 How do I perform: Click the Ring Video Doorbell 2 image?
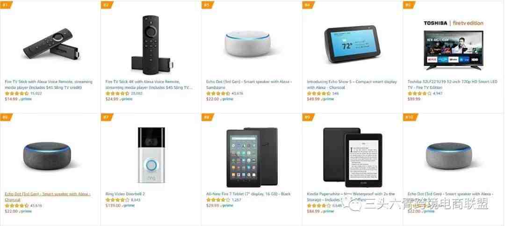point(151,155)
